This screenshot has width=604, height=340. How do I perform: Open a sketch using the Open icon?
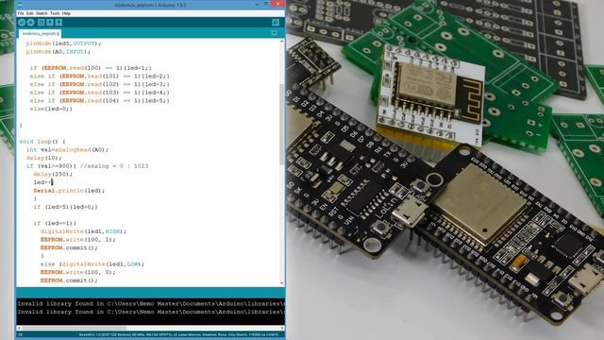(50, 23)
